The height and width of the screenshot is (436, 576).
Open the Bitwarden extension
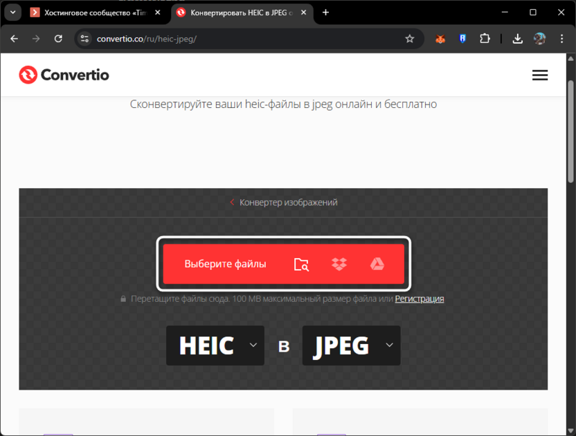pyautogui.click(x=462, y=39)
